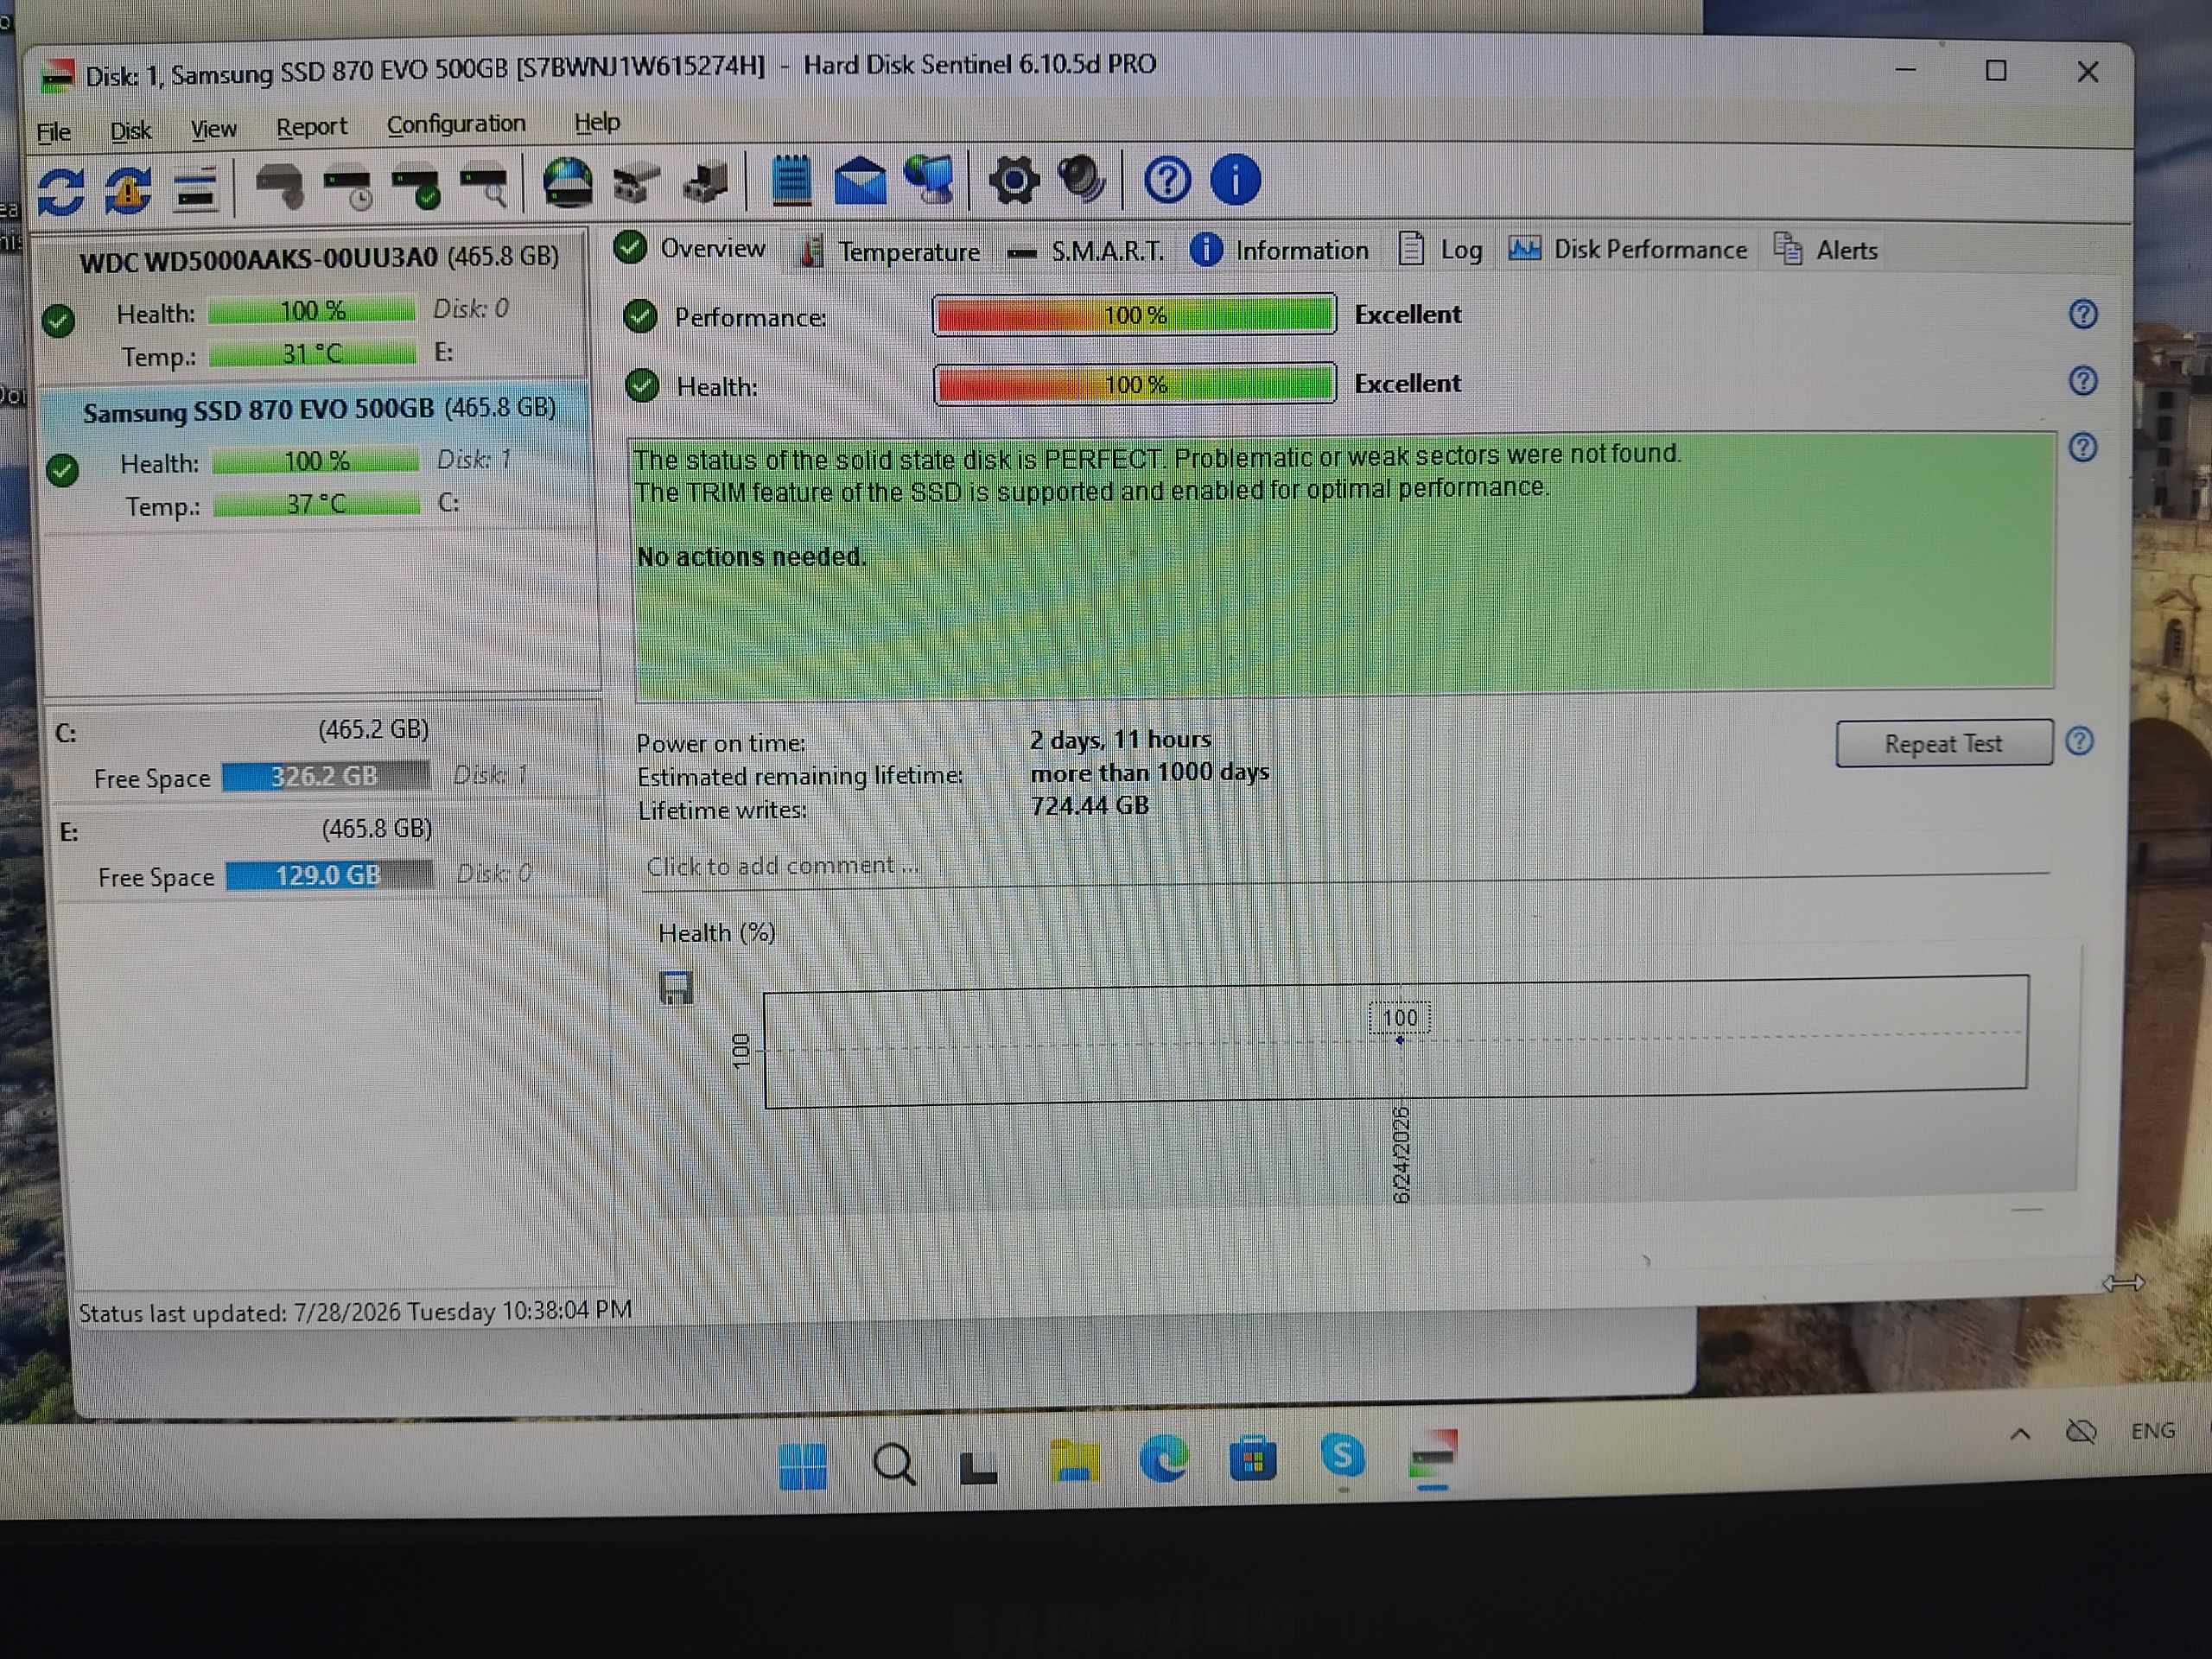Open the Disk menu
The height and width of the screenshot is (1659, 2212).
point(130,131)
